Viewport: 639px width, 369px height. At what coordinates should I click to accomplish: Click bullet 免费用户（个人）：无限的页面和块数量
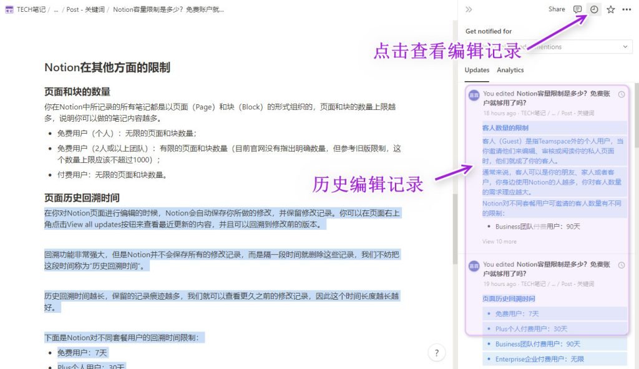tap(127, 134)
